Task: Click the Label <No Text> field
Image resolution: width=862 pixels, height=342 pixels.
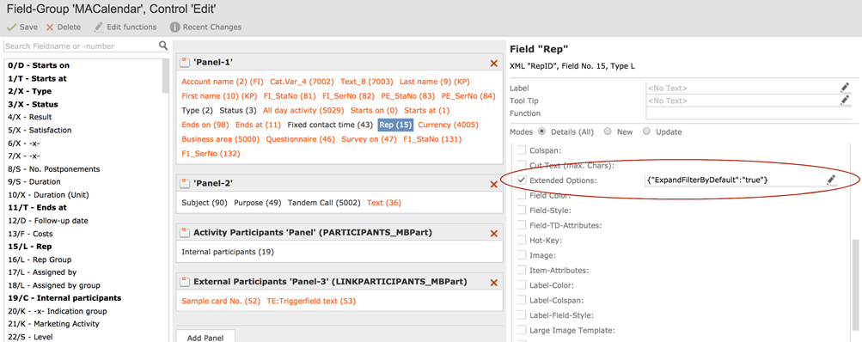Action: coord(742,88)
